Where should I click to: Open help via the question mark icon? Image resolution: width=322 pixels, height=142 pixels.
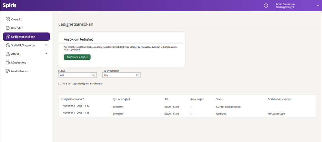click(x=266, y=5)
